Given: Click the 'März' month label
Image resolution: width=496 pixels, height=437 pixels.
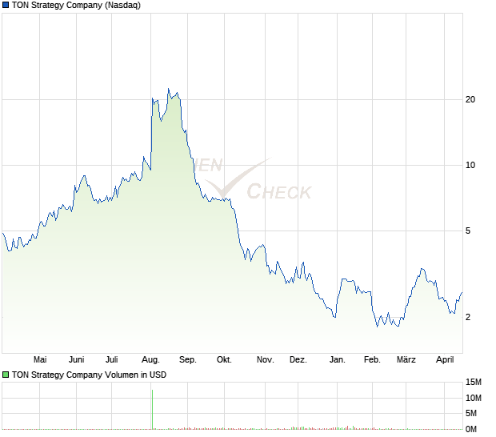Looking at the screenshot, I should click(406, 359).
